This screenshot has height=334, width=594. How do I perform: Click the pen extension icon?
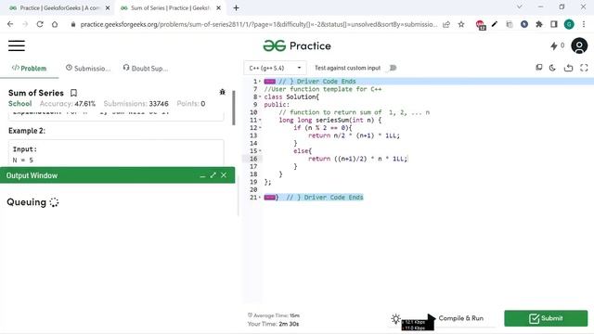point(495,24)
